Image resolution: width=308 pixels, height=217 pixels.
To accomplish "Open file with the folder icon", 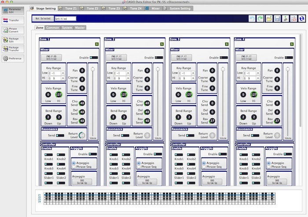I will pyautogui.click(x=269, y=18).
